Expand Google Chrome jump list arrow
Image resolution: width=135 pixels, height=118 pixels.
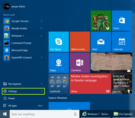point(41,21)
